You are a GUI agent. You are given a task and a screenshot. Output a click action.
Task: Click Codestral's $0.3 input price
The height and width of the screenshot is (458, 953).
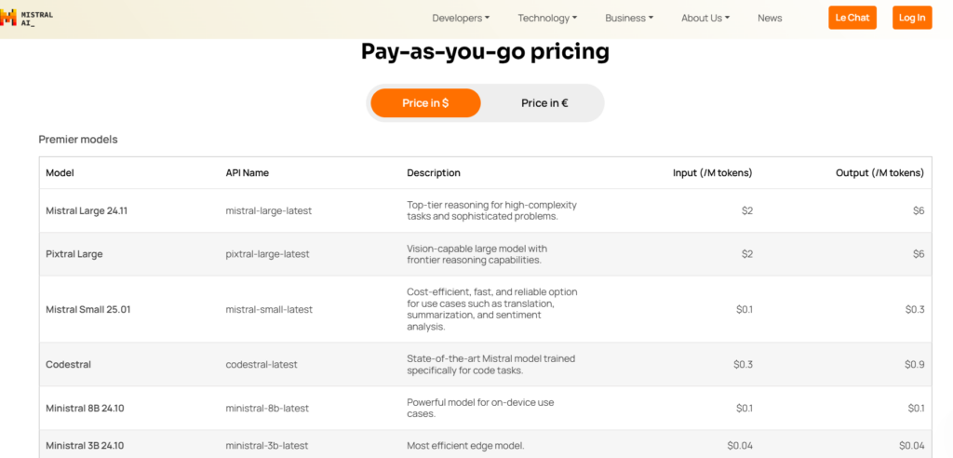point(743,364)
